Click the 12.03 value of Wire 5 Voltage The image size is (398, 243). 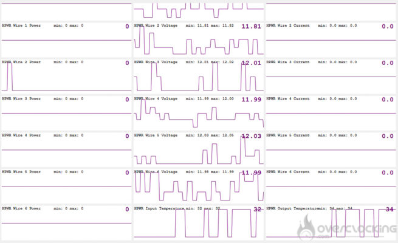click(252, 136)
